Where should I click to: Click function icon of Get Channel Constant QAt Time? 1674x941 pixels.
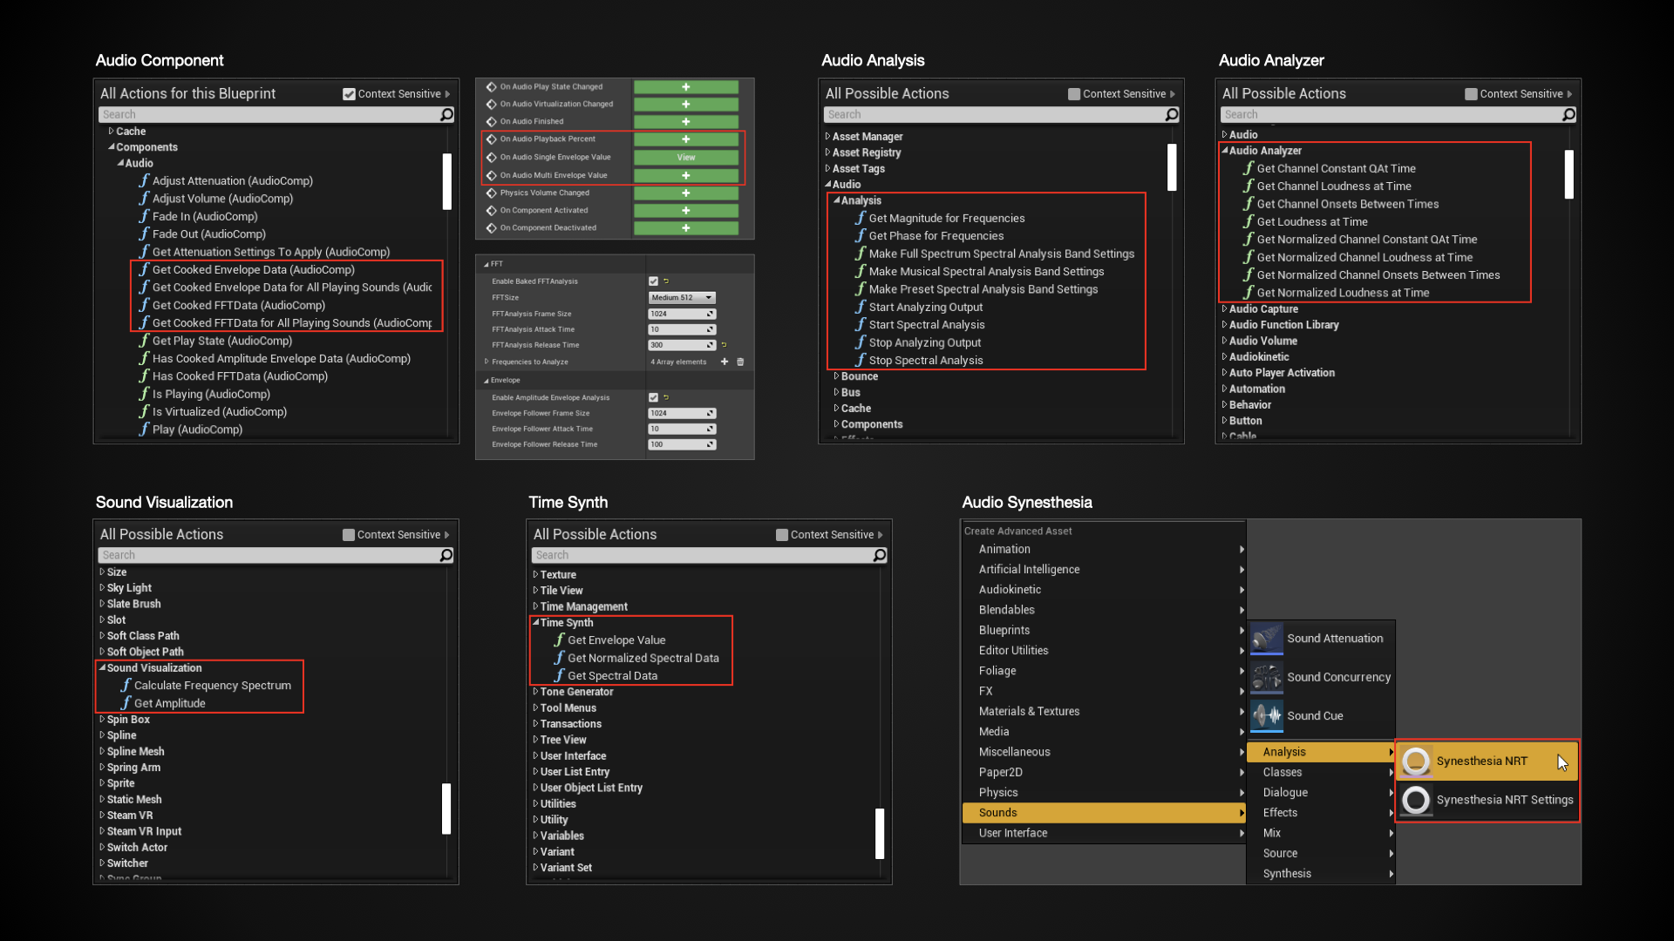click(1249, 168)
